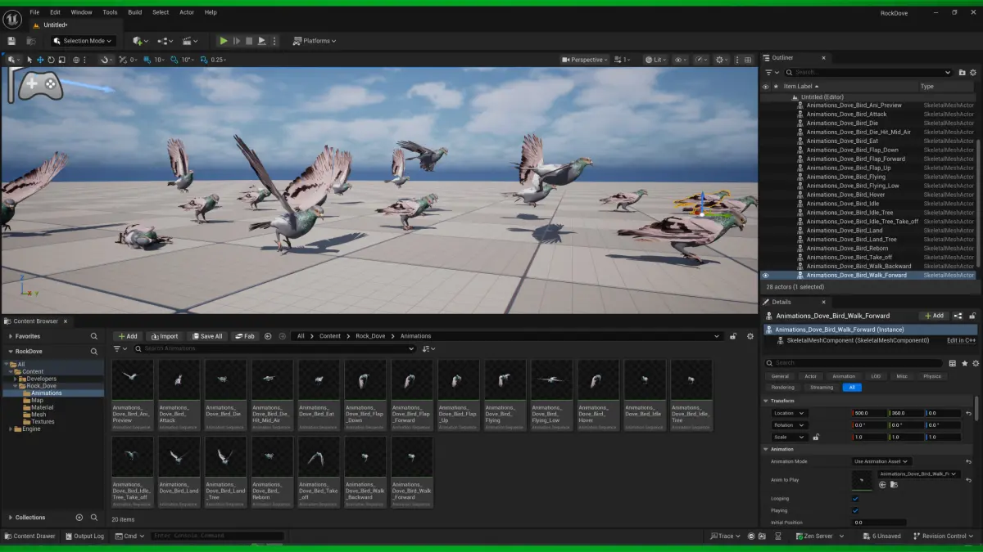The image size is (983, 552).
Task: Open the Revision Control dropdown
Action: pos(944,536)
